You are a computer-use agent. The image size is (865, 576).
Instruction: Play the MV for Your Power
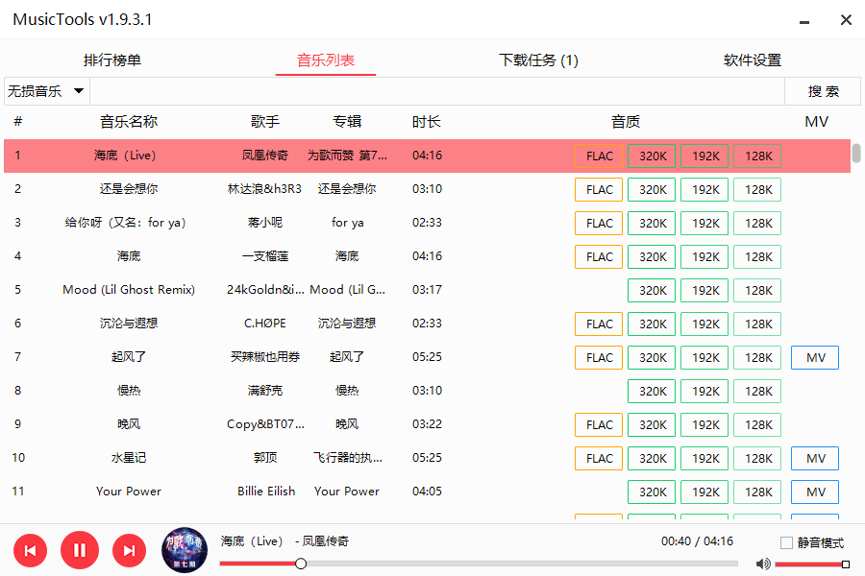point(814,492)
